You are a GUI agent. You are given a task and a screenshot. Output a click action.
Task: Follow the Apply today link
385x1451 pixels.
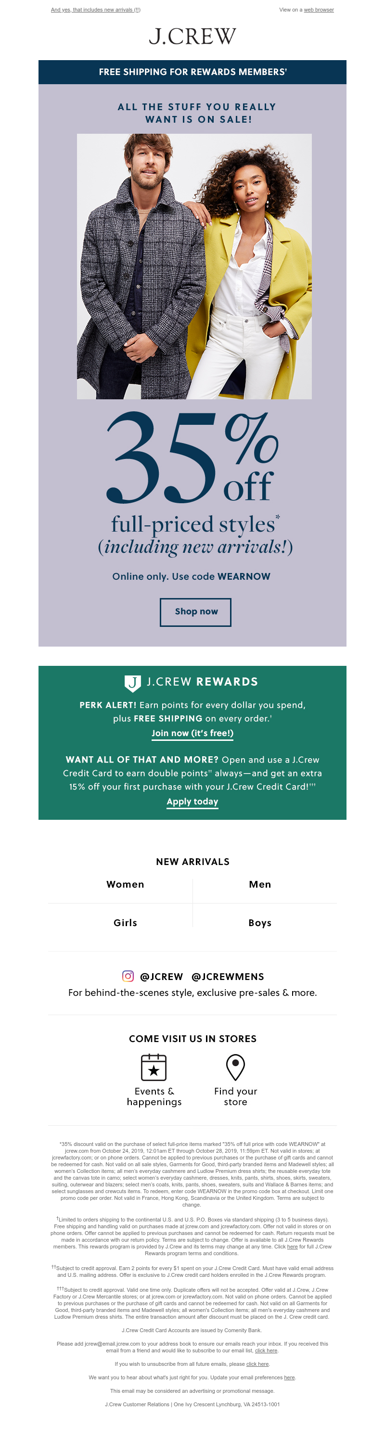[x=192, y=802]
